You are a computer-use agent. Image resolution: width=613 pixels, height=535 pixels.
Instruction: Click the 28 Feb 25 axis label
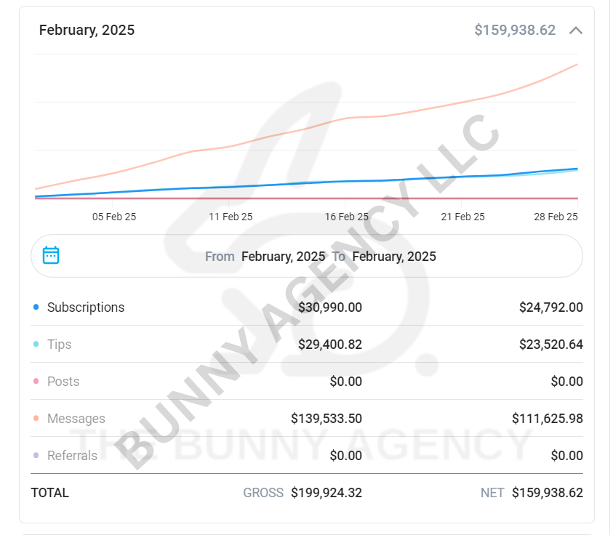pyautogui.click(x=555, y=217)
